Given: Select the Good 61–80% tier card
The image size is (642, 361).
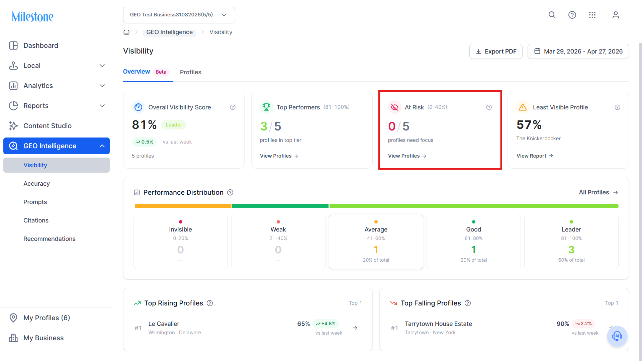Looking at the screenshot, I should [474, 242].
